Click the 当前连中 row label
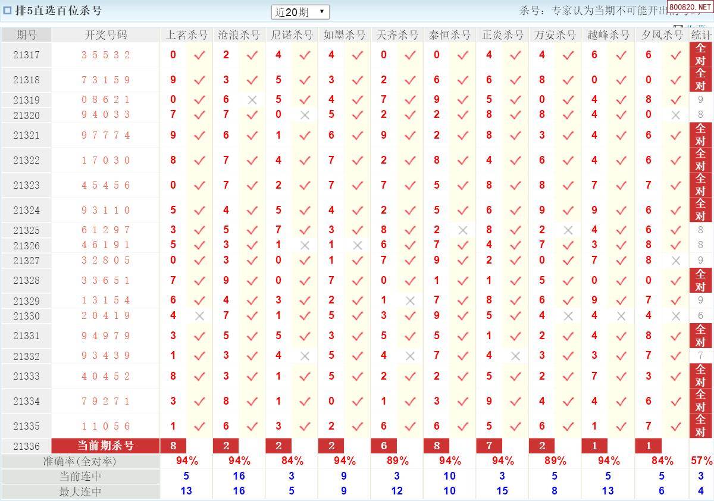The image size is (714, 501). [x=80, y=476]
